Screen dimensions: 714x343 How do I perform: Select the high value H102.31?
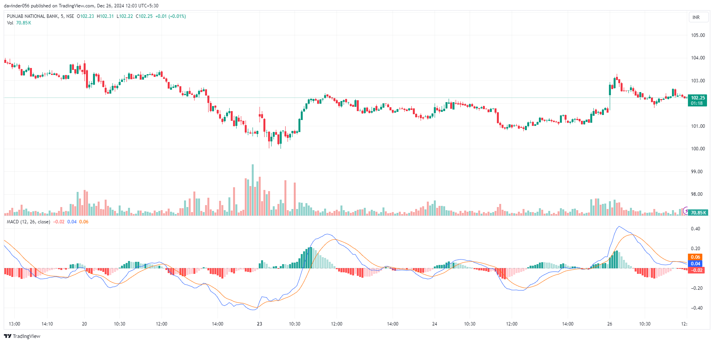click(105, 16)
